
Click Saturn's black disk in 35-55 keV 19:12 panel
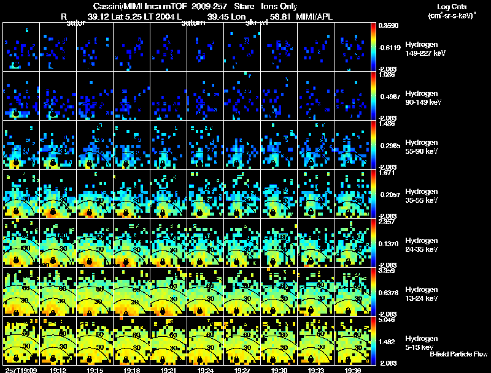coord(53,213)
